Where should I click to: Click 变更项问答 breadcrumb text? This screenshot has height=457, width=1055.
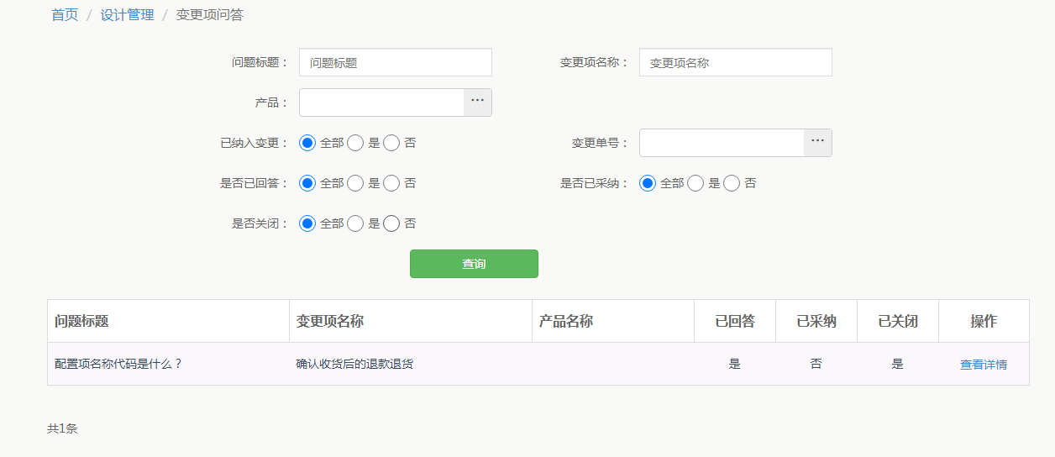click(210, 15)
